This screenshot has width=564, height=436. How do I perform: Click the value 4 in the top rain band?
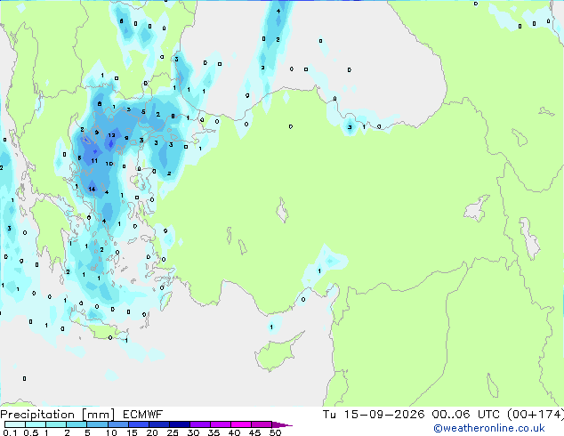[x=278, y=12]
